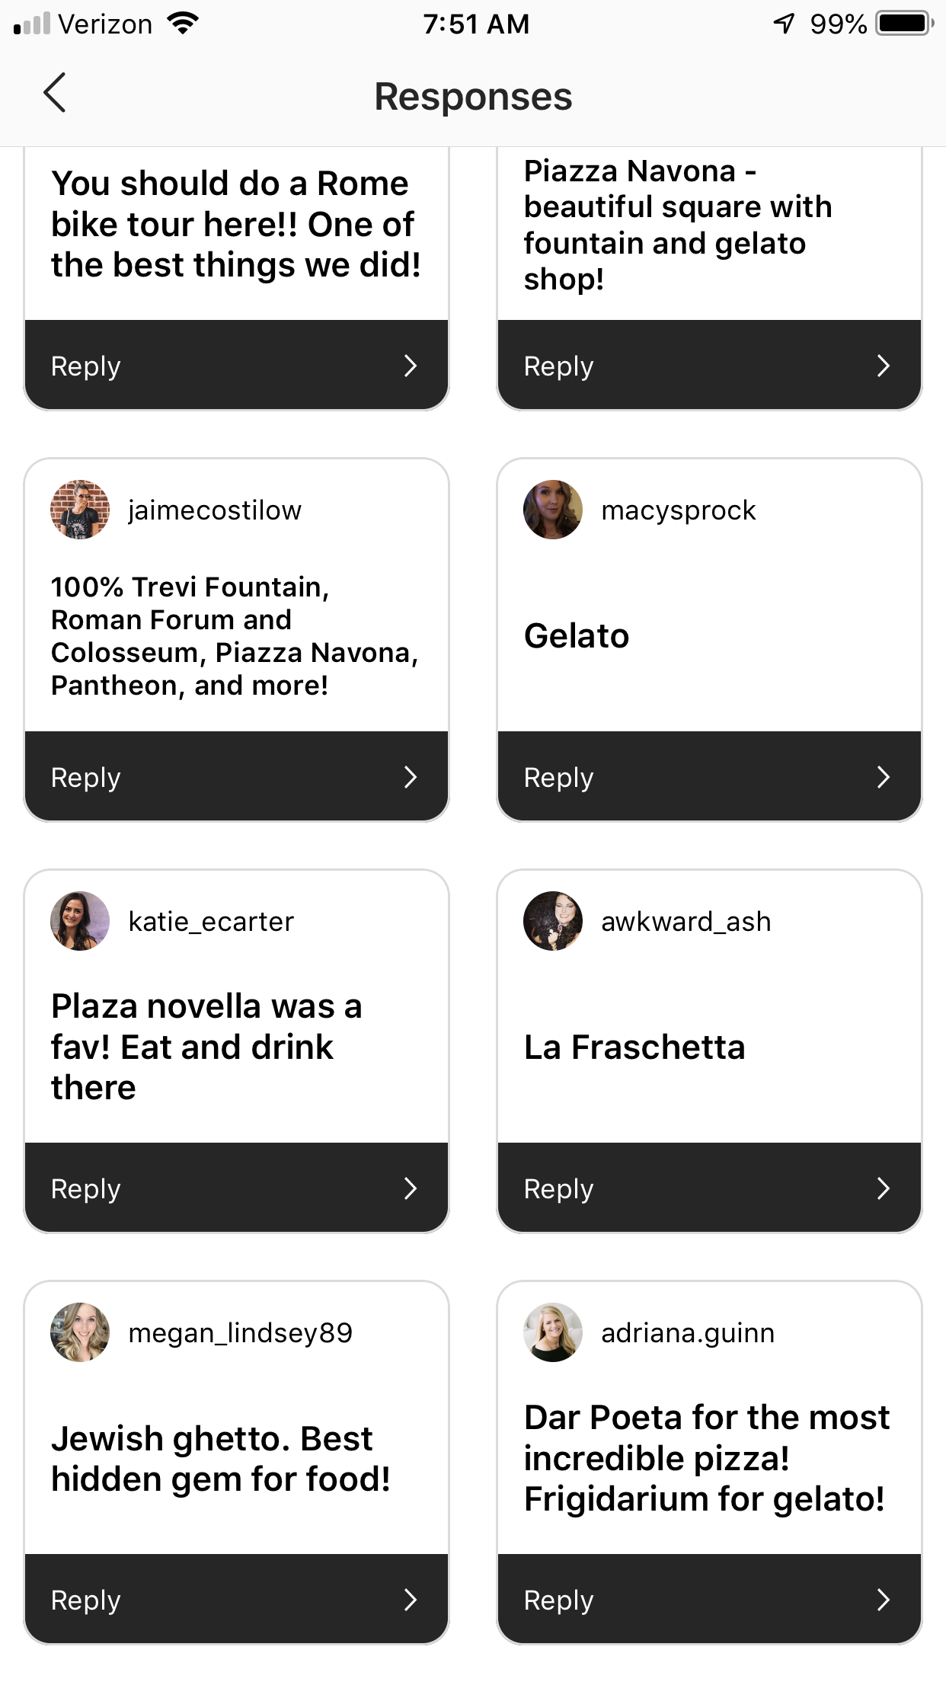The height and width of the screenshot is (1682, 946).
Task: Tap the 'La Fraschetta' response text
Action: 634,1047
